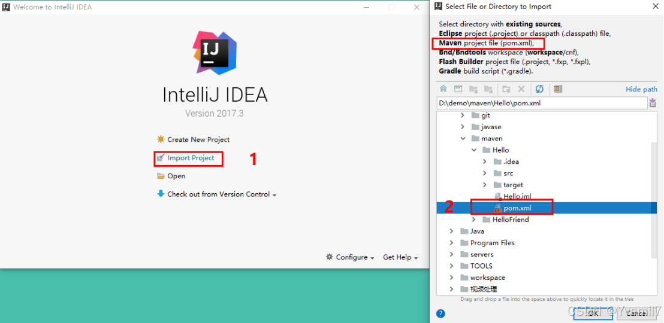Collapse the Hello folder node
This screenshot has width=664, height=323.
click(473, 150)
